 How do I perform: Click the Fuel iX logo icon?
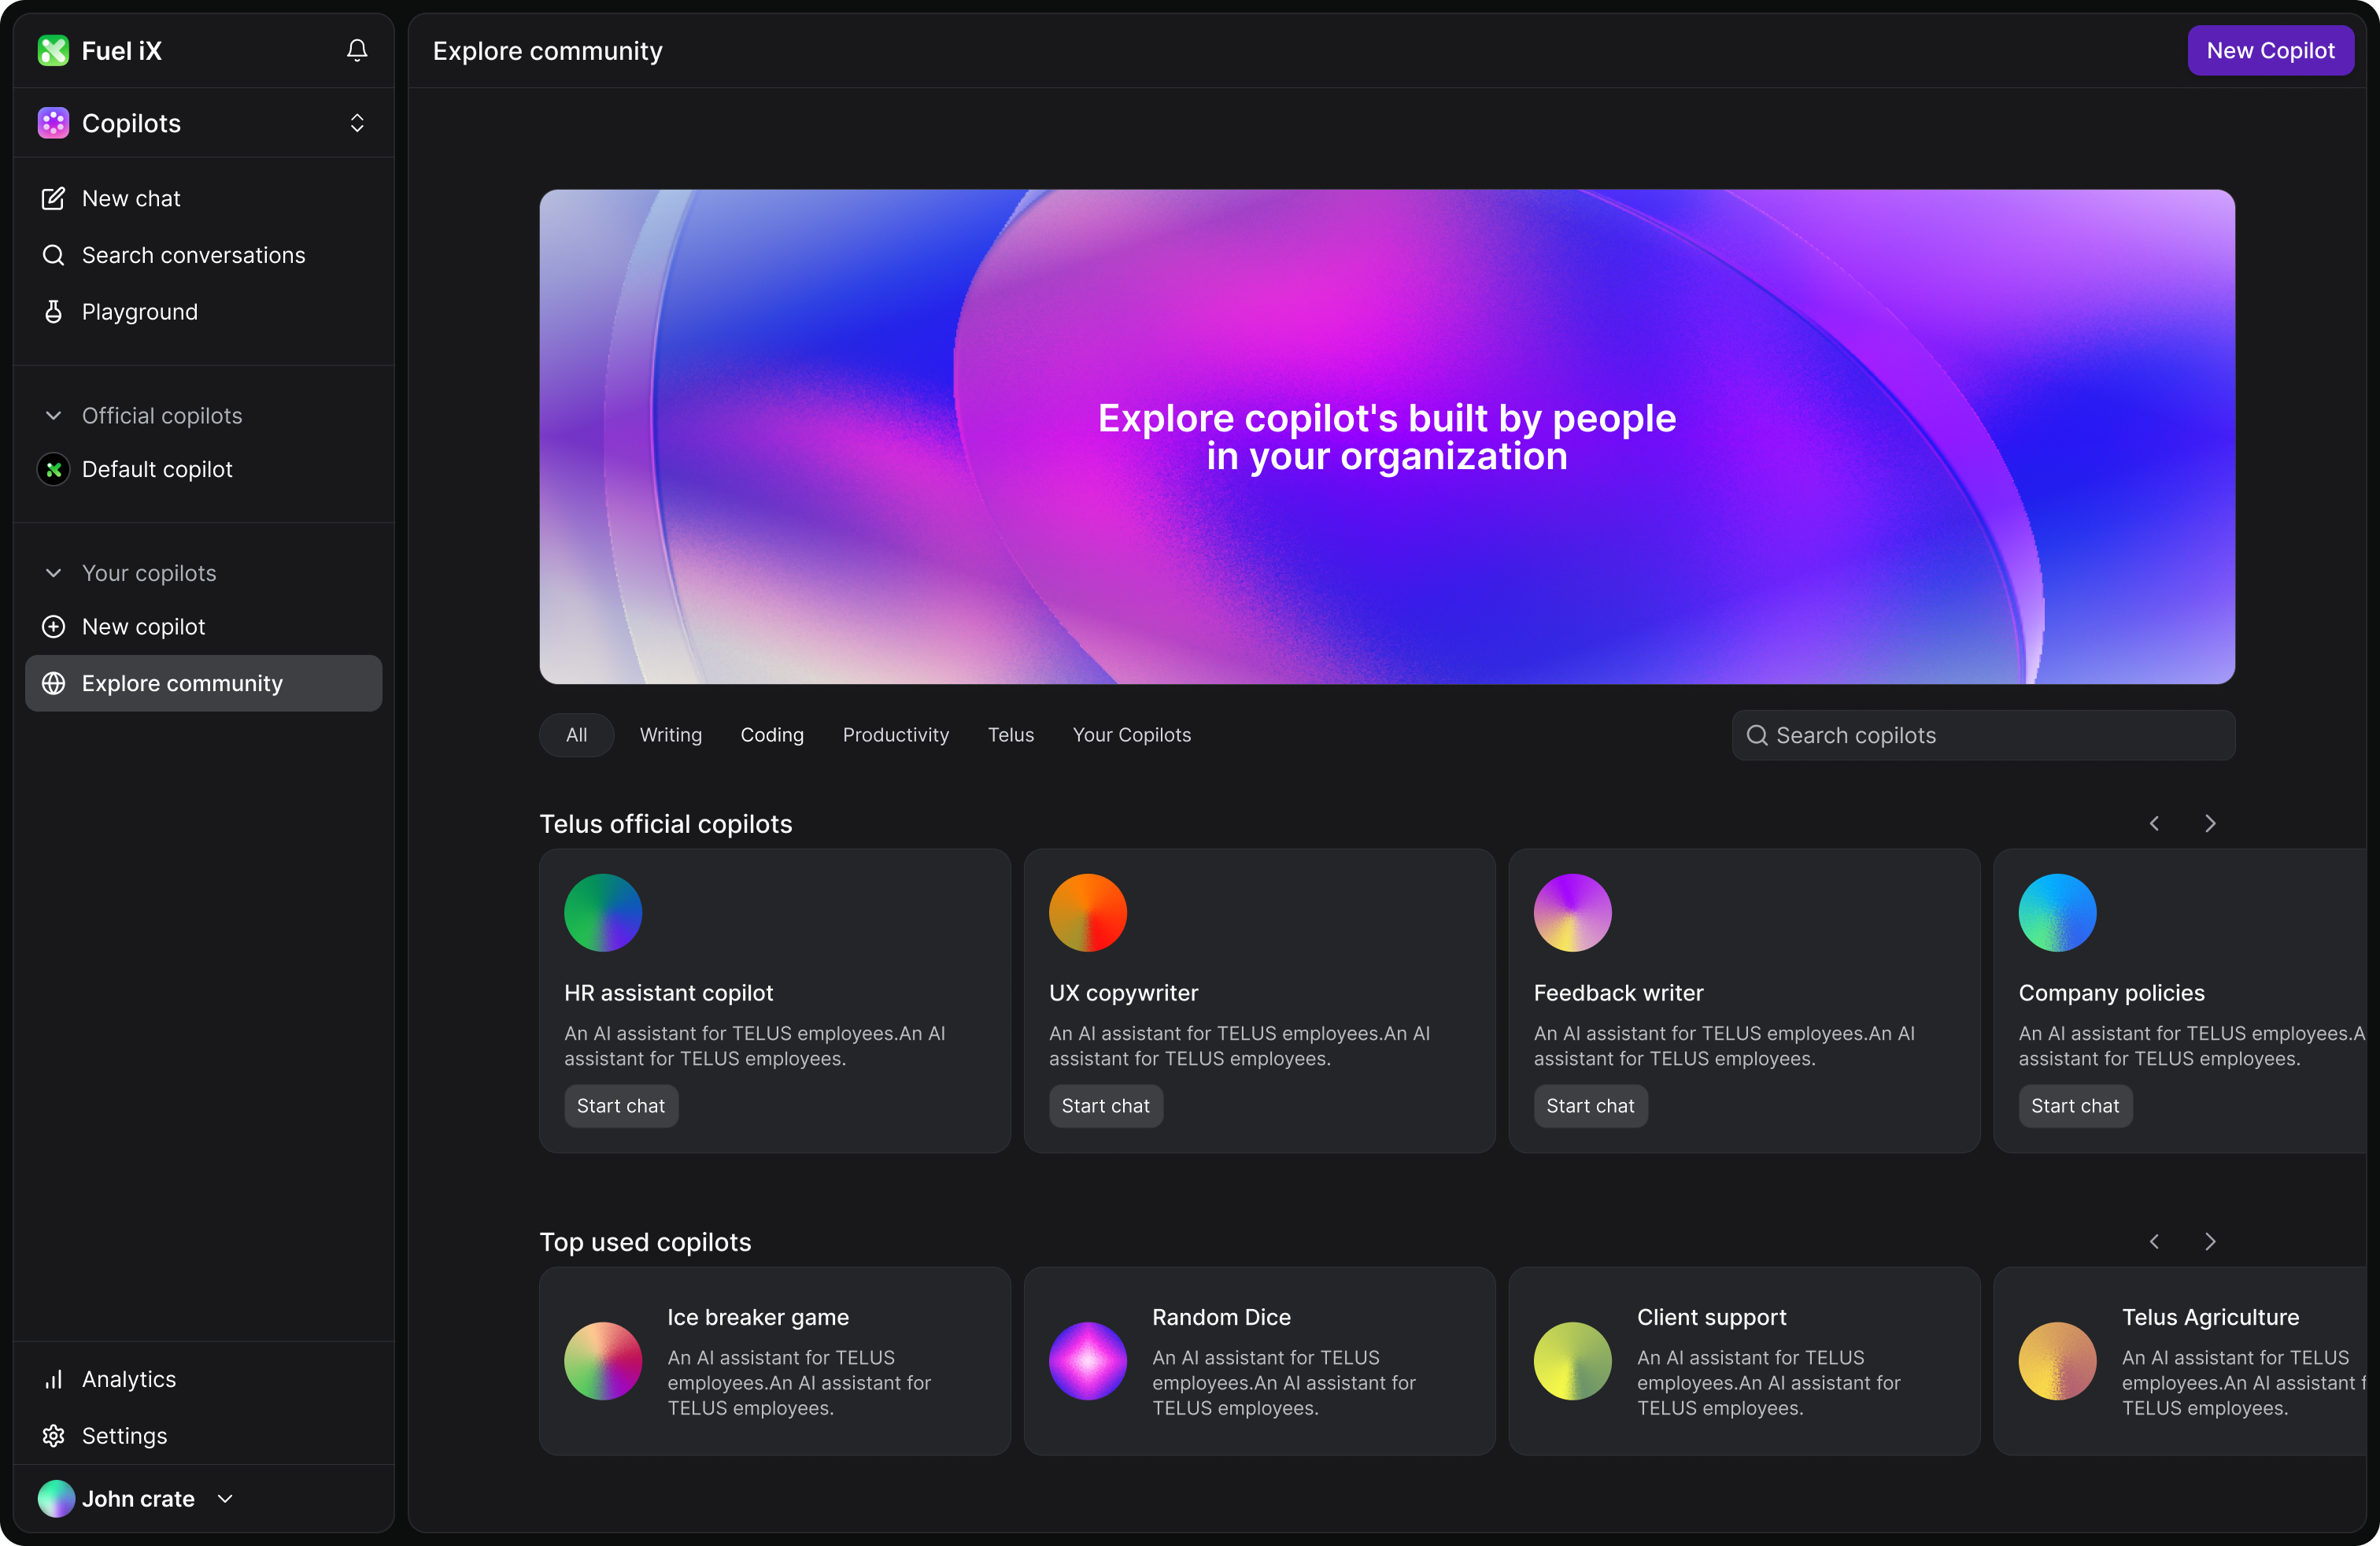(x=53, y=50)
